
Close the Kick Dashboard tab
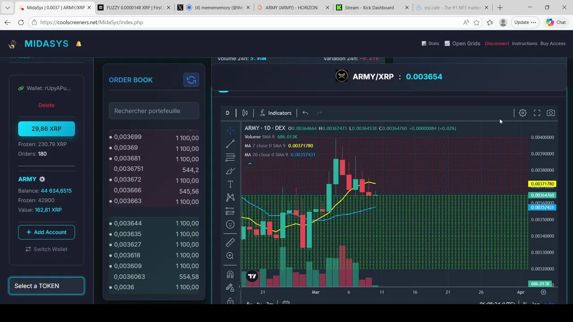[x=406, y=8]
